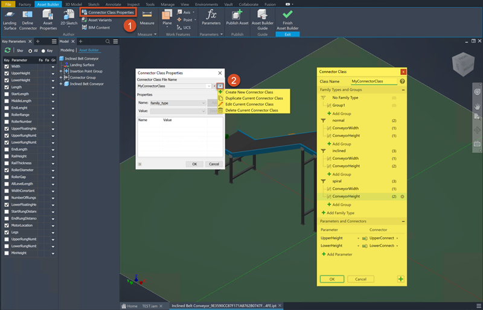The width and height of the screenshot is (483, 310).
Task: Open the Key Parameters panel menu
Action: 54,41
